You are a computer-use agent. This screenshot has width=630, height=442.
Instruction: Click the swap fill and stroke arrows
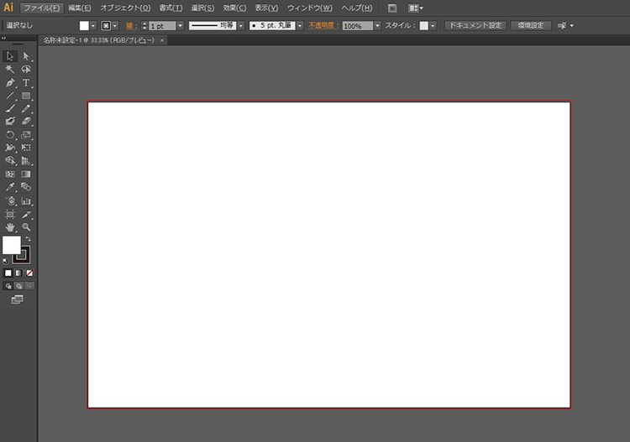click(28, 239)
